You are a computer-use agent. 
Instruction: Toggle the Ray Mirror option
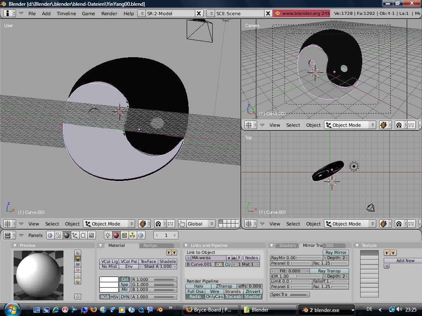click(x=336, y=253)
